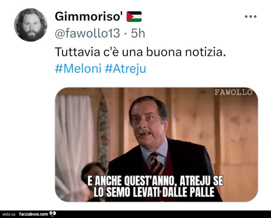Open the attached meme image

pos(156,144)
